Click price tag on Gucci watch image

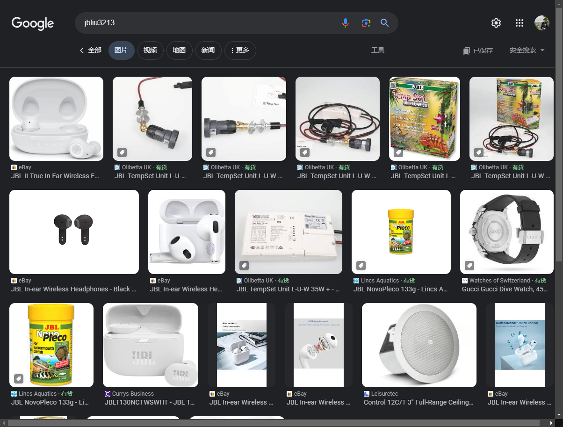click(469, 266)
